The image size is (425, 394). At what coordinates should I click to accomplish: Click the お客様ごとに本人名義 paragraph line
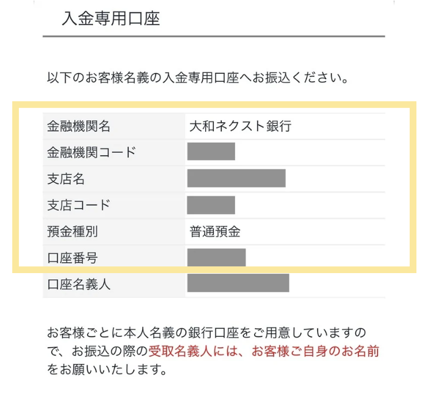[x=206, y=333]
